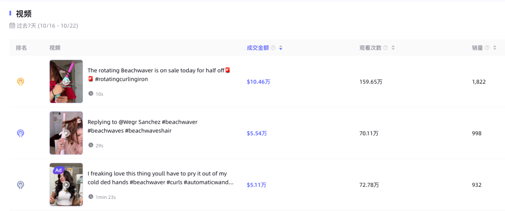The image size is (505, 211).
Task: Click the calendar icon beside past 7 days
Action: click(x=12, y=26)
